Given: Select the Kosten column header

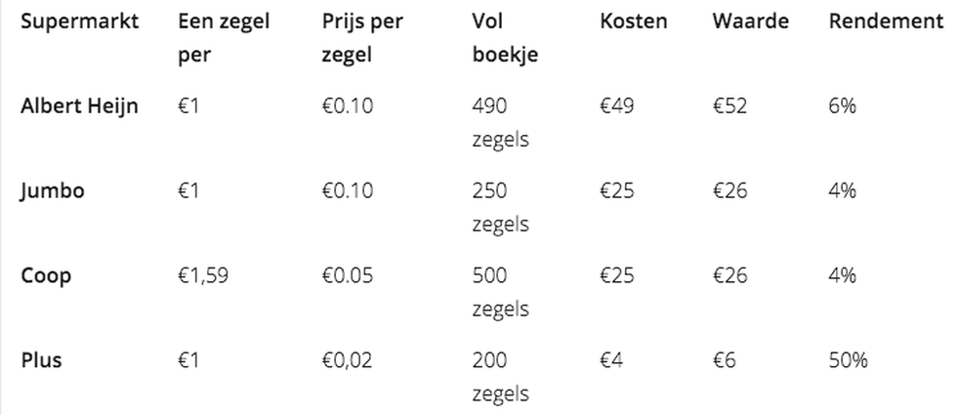Looking at the screenshot, I should (x=634, y=21).
